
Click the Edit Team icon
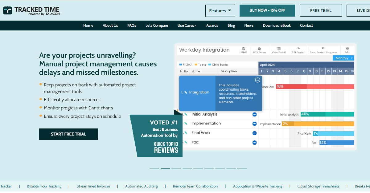(x=259, y=49)
